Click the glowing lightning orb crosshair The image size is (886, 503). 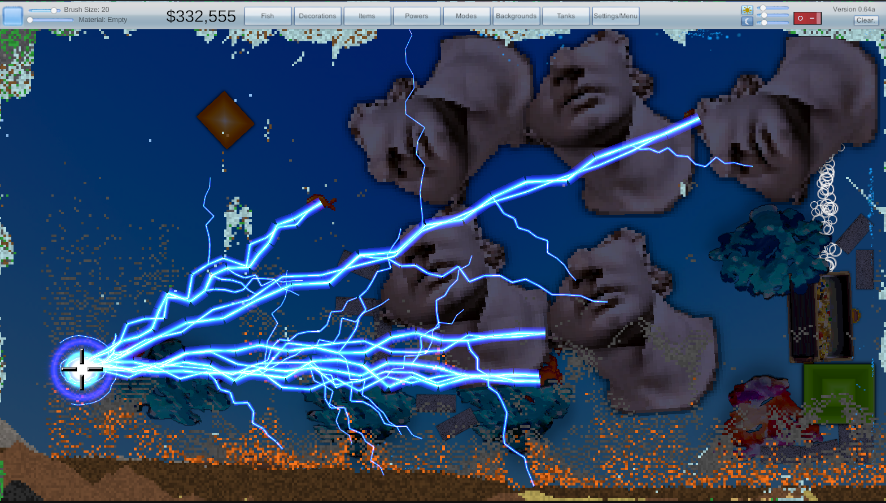tap(82, 369)
